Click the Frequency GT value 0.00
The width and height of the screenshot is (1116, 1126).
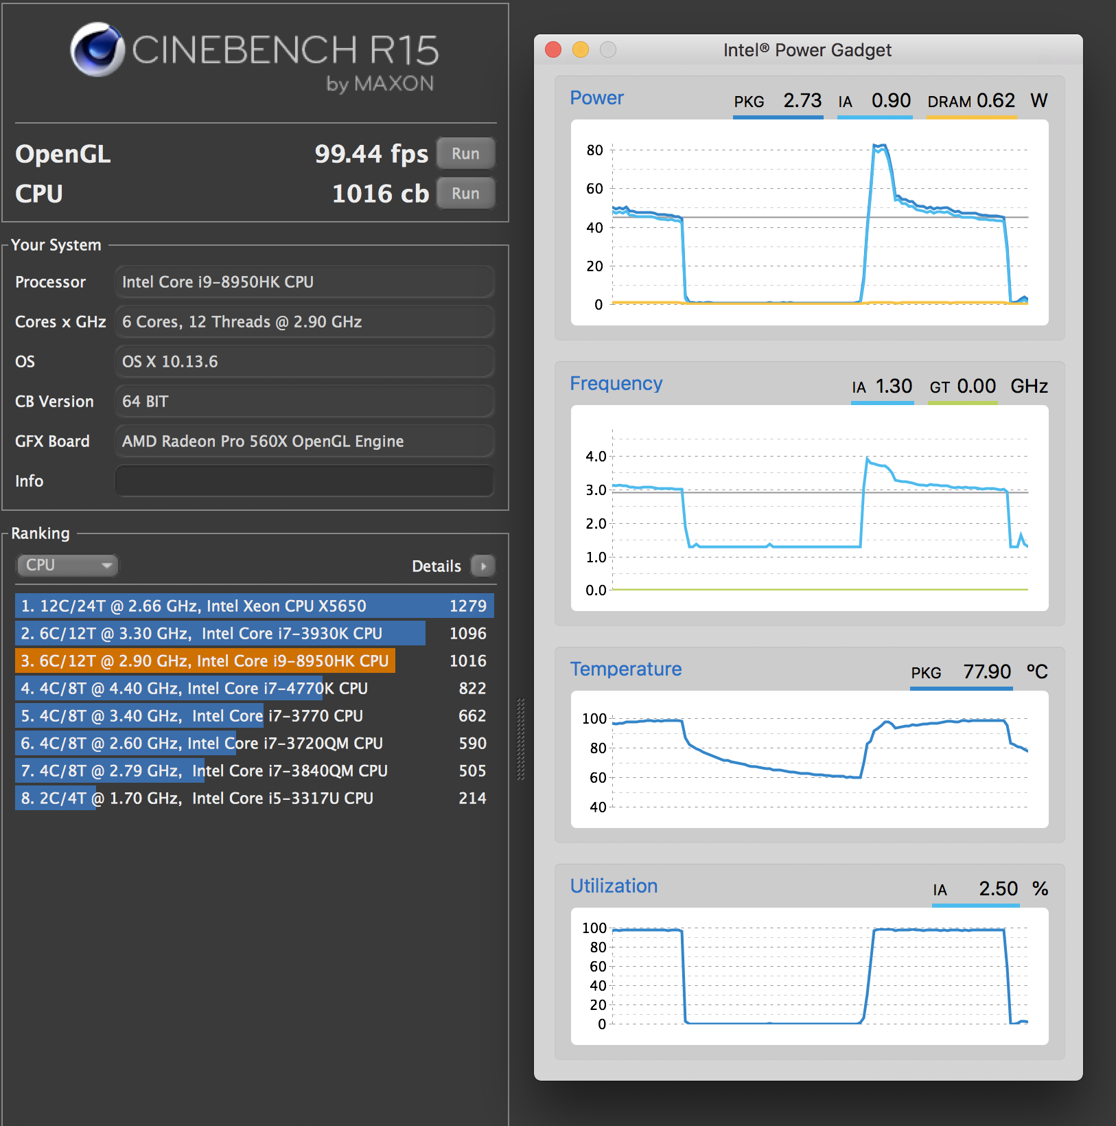976,386
